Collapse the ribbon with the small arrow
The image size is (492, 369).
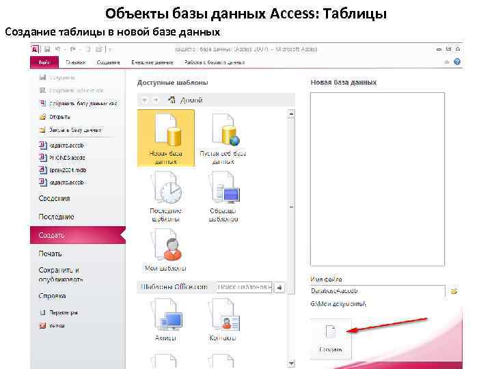[447, 61]
